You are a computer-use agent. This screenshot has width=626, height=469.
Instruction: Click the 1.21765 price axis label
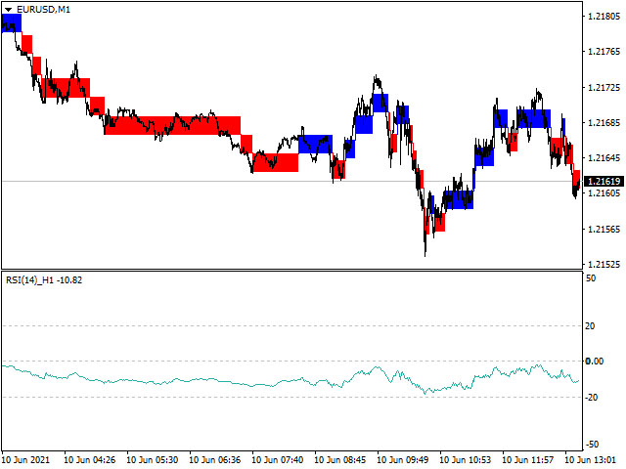tap(604, 52)
